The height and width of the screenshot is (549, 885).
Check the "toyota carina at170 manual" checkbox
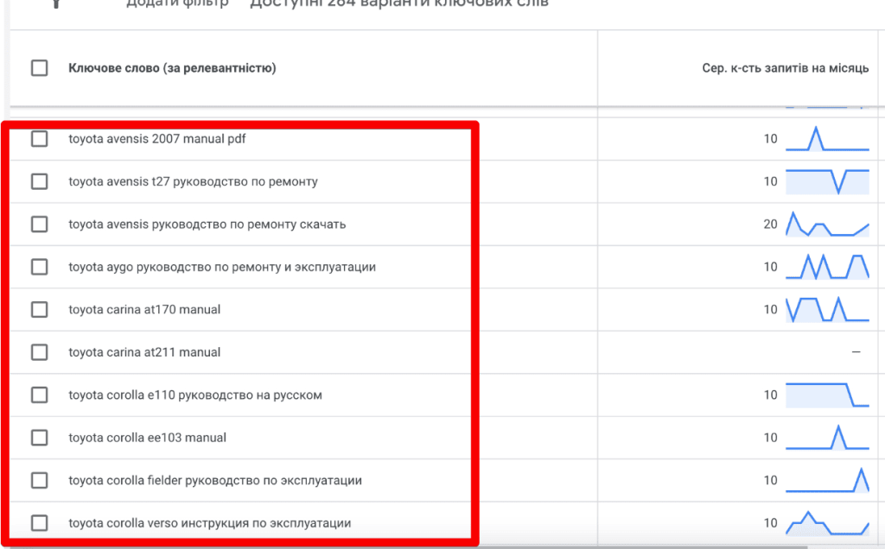click(39, 310)
